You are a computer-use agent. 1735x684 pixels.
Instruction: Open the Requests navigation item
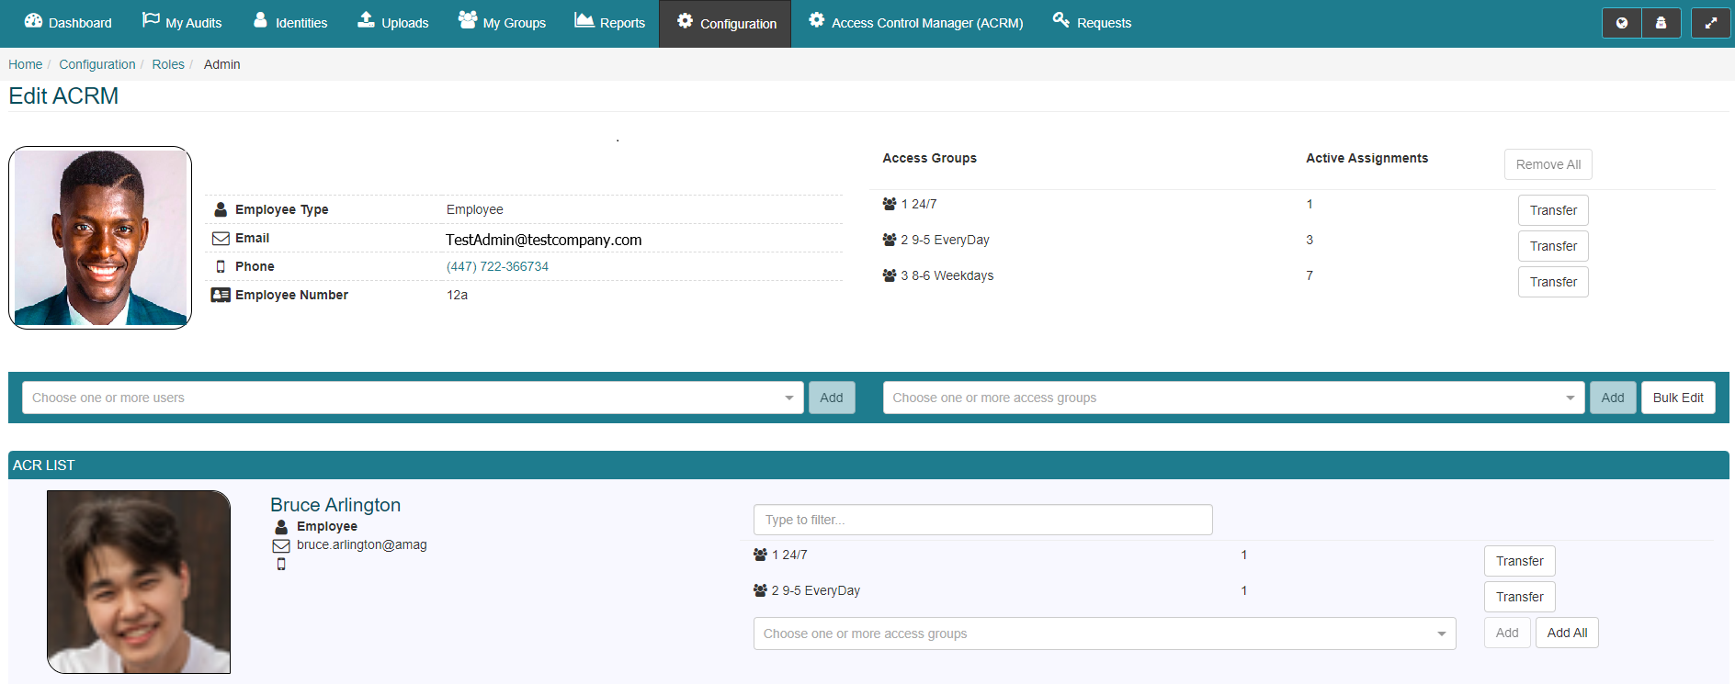[1092, 23]
